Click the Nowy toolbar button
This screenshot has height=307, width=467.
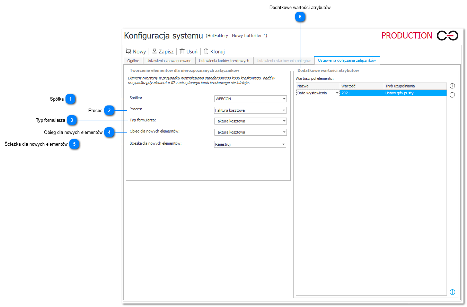tap(136, 51)
